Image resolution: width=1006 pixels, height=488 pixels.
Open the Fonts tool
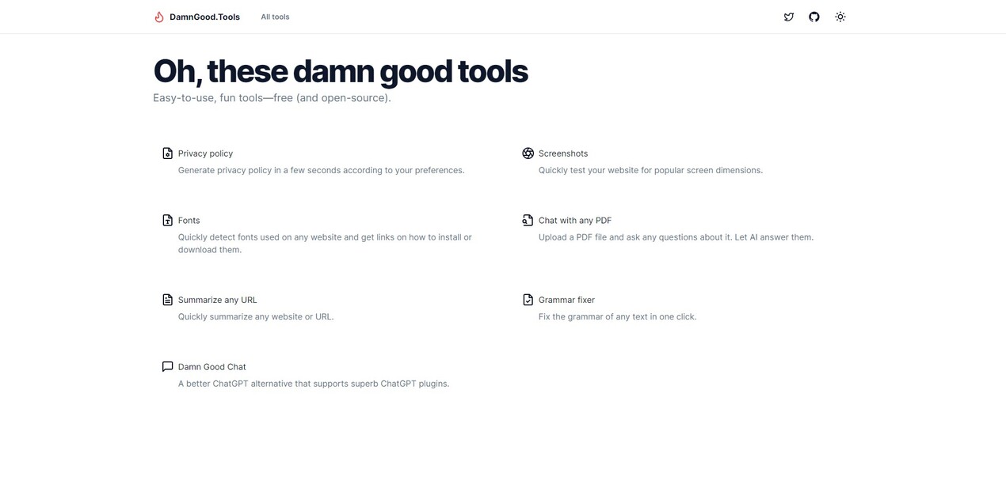coord(189,220)
